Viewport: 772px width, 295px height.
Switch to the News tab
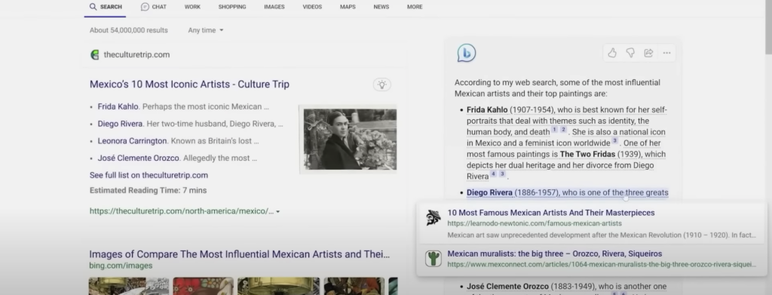[381, 7]
